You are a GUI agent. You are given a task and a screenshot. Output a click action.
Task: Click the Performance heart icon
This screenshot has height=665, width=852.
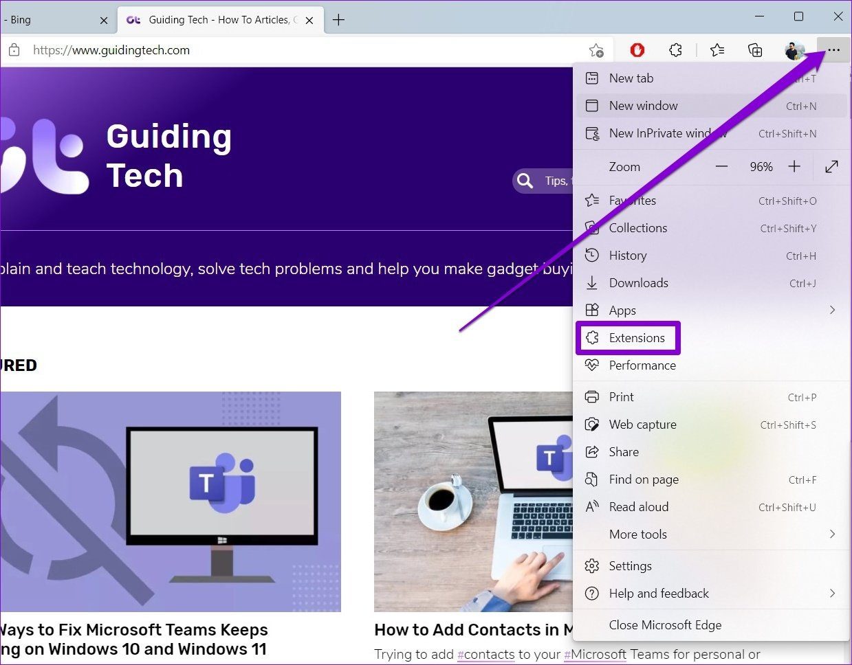[x=592, y=365]
